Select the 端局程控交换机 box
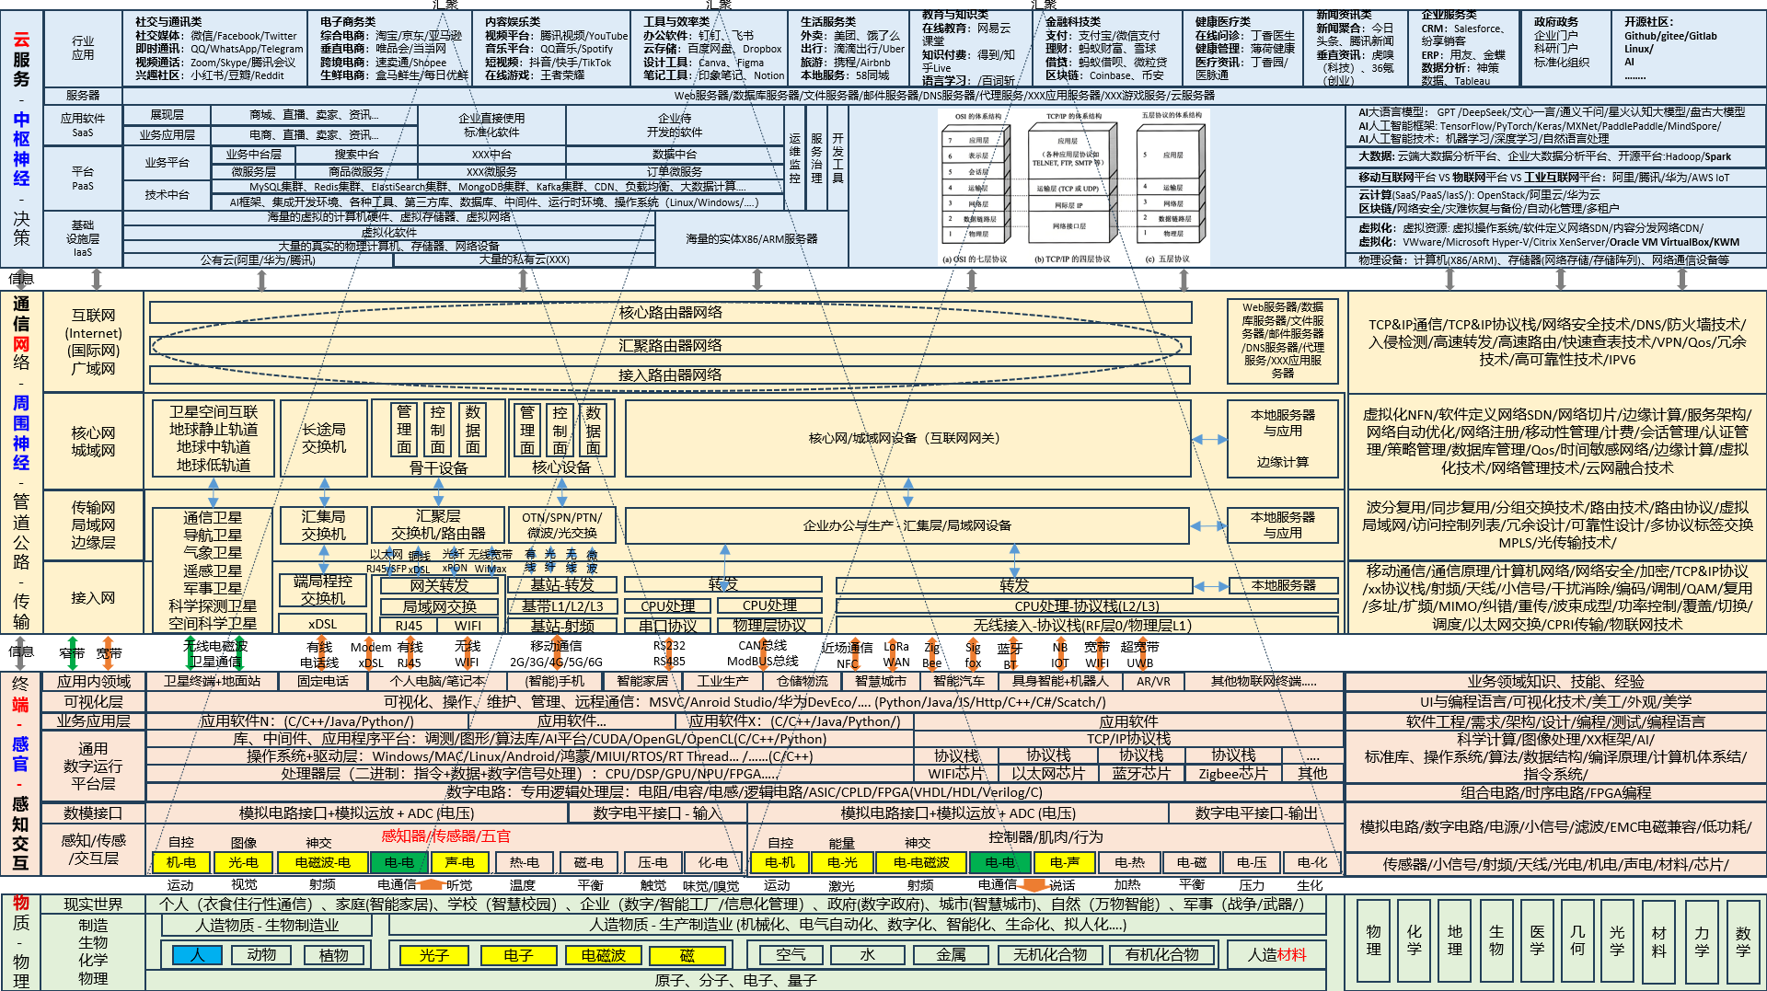Viewport: 1767px width, 991px height. 323,590
